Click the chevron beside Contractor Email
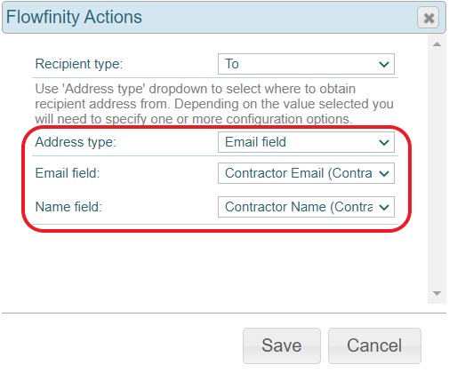This screenshot has height=373, width=449. [384, 173]
